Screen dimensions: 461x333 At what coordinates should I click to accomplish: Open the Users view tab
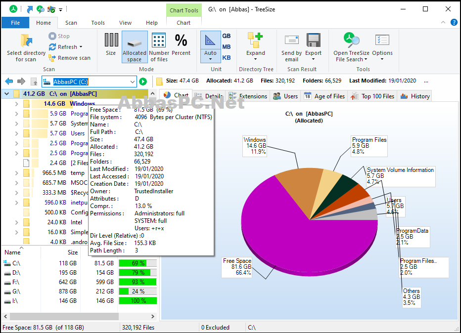285,96
